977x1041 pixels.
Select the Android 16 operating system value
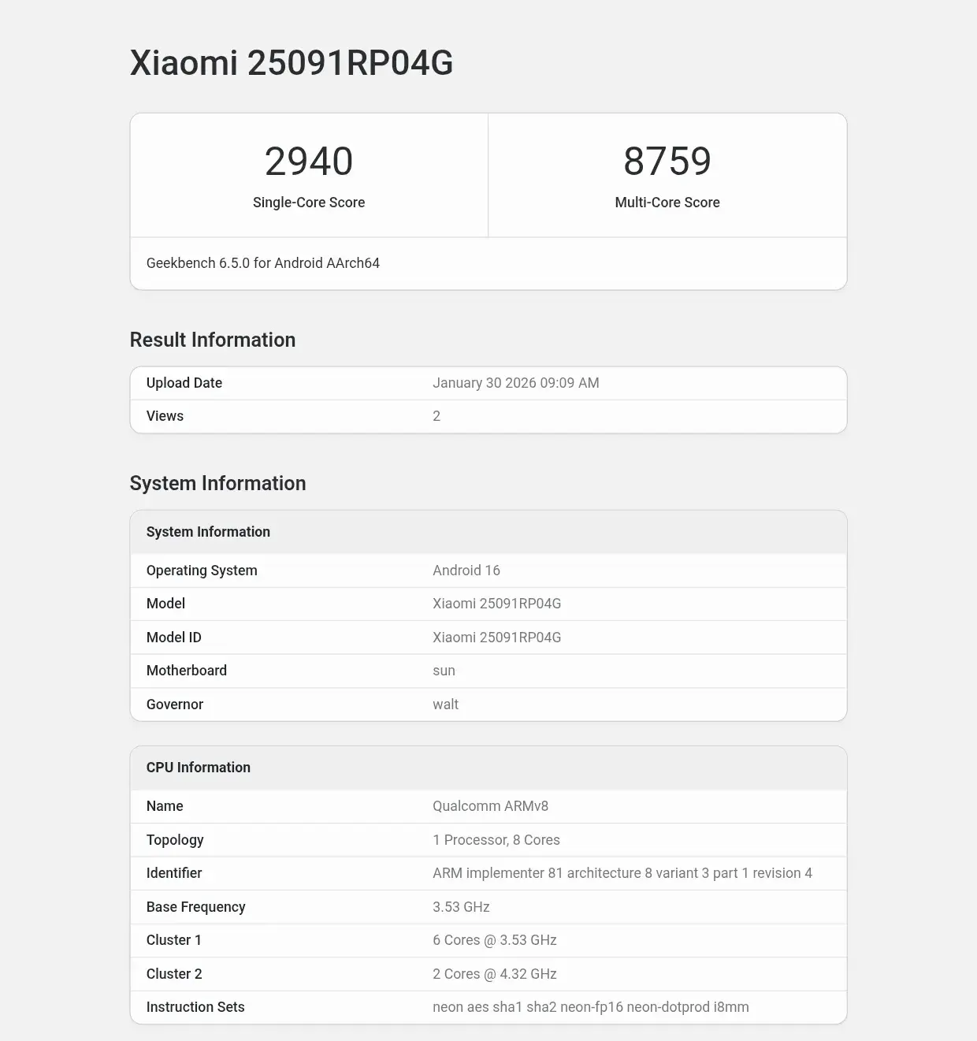pyautogui.click(x=466, y=571)
